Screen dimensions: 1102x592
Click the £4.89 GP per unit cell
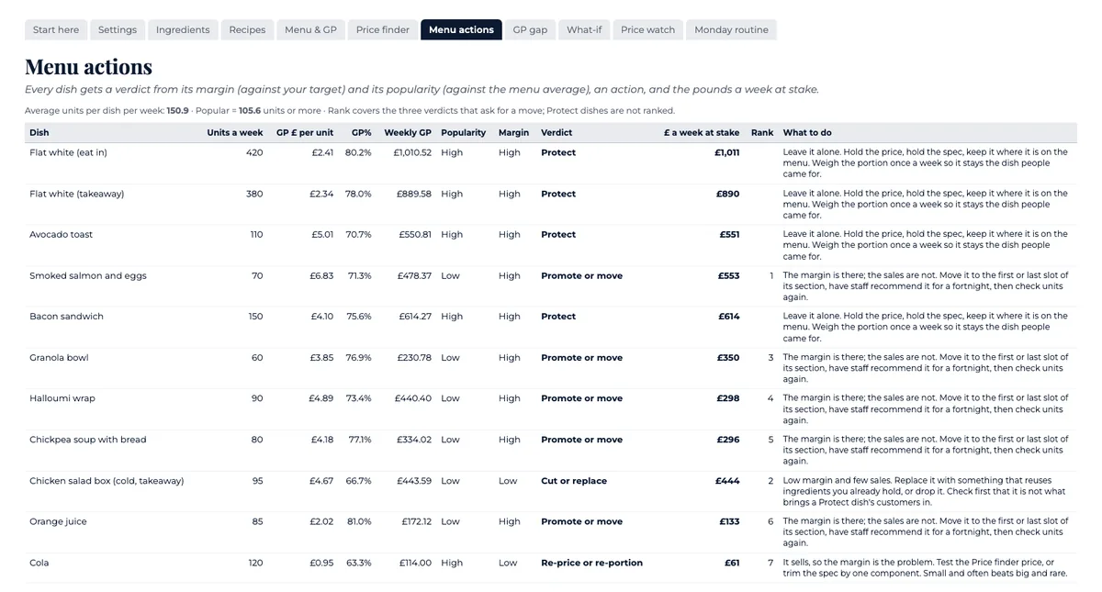321,398
